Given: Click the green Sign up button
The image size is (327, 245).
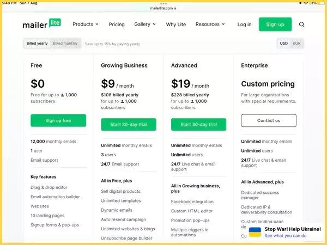Looking at the screenshot, I should pos(275,24).
